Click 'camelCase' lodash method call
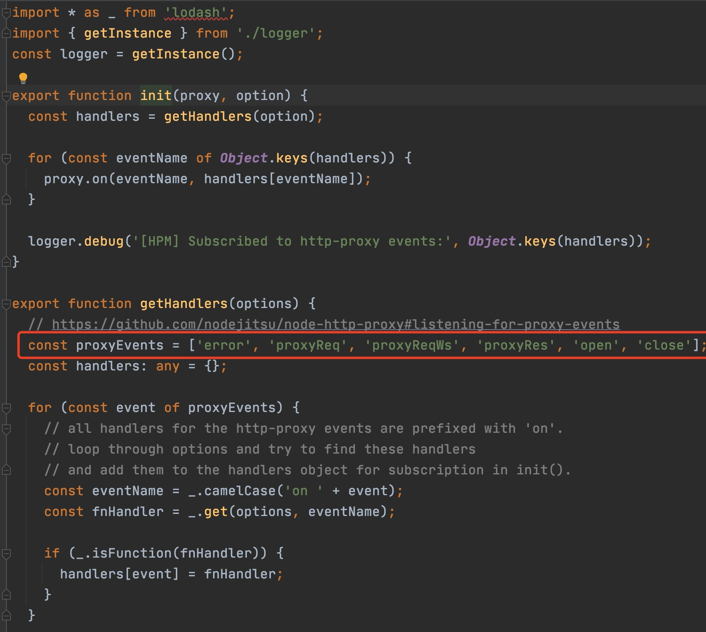The height and width of the screenshot is (632, 706). tap(240, 491)
